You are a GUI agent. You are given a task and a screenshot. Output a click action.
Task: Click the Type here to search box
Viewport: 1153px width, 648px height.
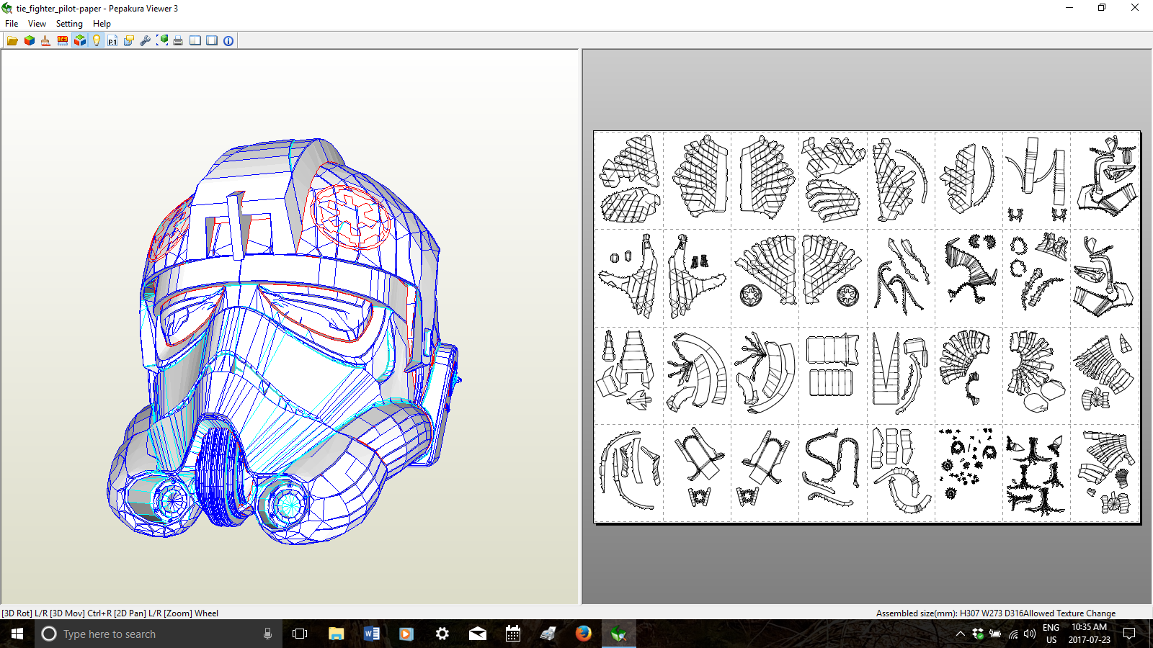(159, 634)
